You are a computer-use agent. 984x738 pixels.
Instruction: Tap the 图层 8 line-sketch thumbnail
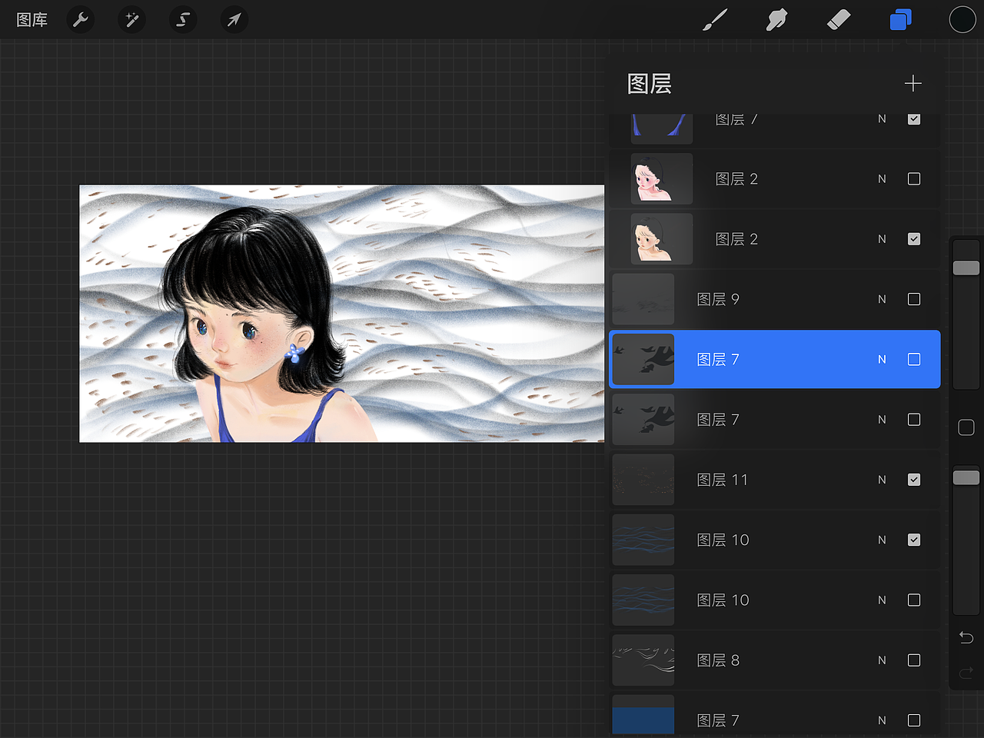pyautogui.click(x=643, y=660)
